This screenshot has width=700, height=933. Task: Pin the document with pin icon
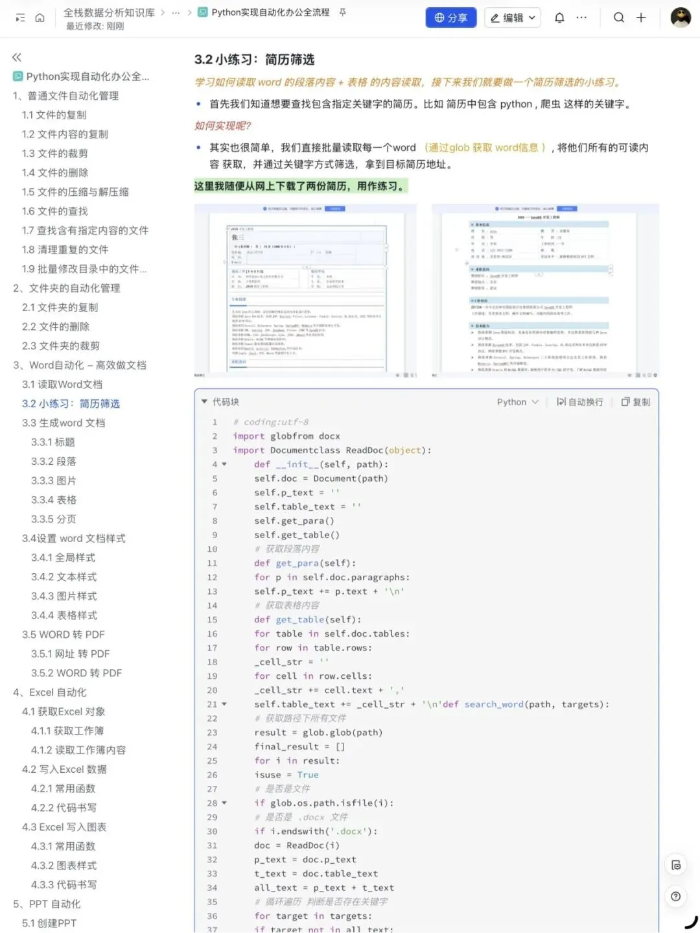pos(342,12)
